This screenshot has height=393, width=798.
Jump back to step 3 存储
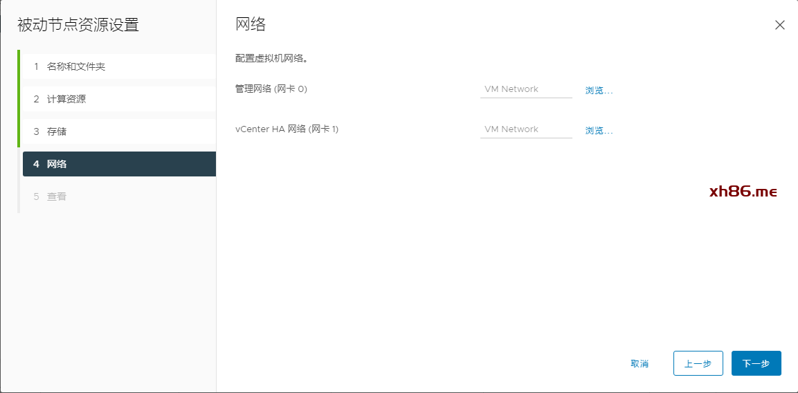pyautogui.click(x=57, y=131)
